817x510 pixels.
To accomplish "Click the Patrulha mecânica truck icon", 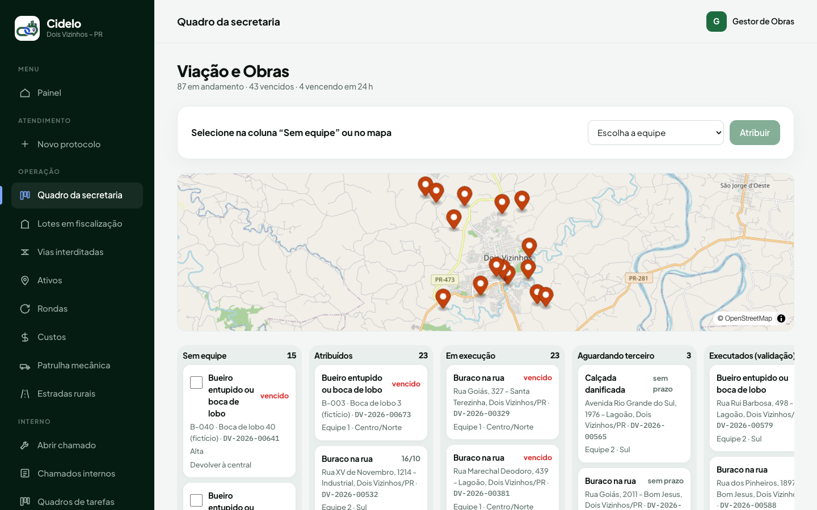I will click(x=25, y=365).
